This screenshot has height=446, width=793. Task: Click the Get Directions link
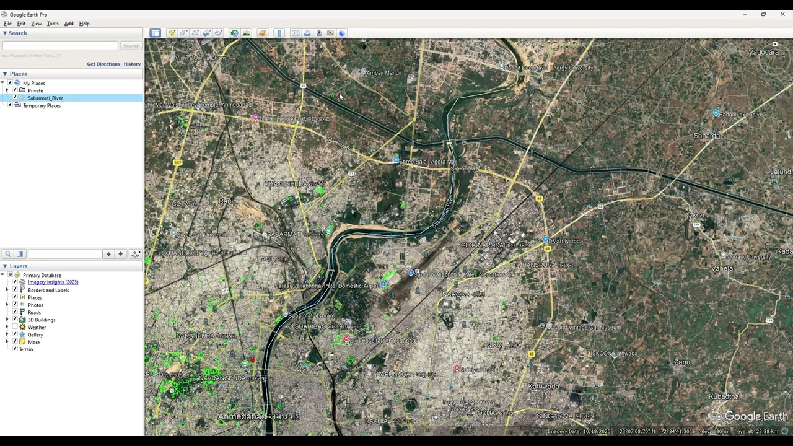103,64
